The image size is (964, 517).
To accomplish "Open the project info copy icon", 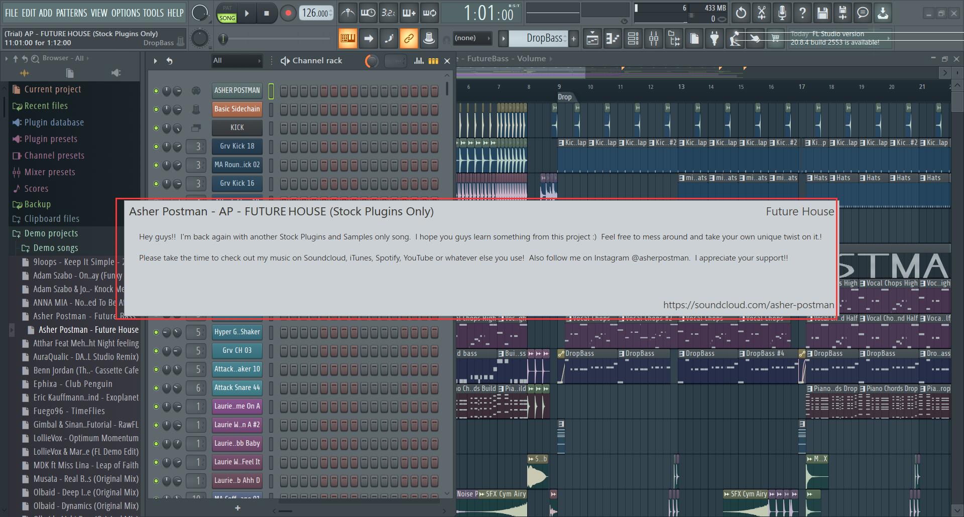I will [x=694, y=38].
